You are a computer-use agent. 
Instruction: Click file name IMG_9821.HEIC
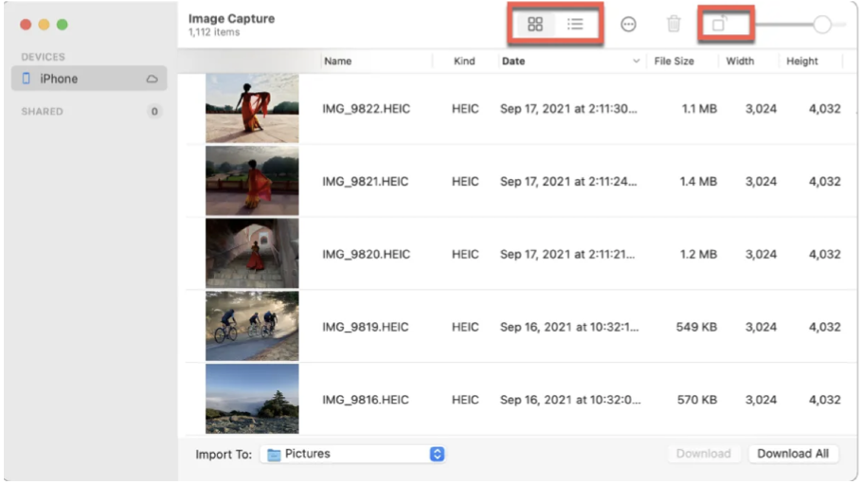coord(366,182)
